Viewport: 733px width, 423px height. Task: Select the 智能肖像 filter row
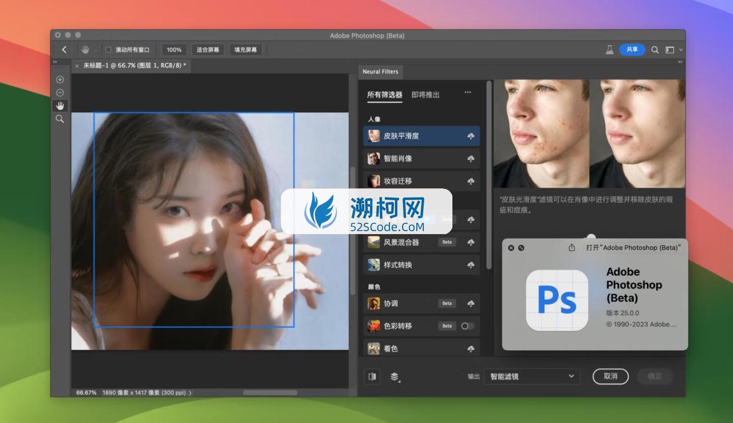point(421,159)
